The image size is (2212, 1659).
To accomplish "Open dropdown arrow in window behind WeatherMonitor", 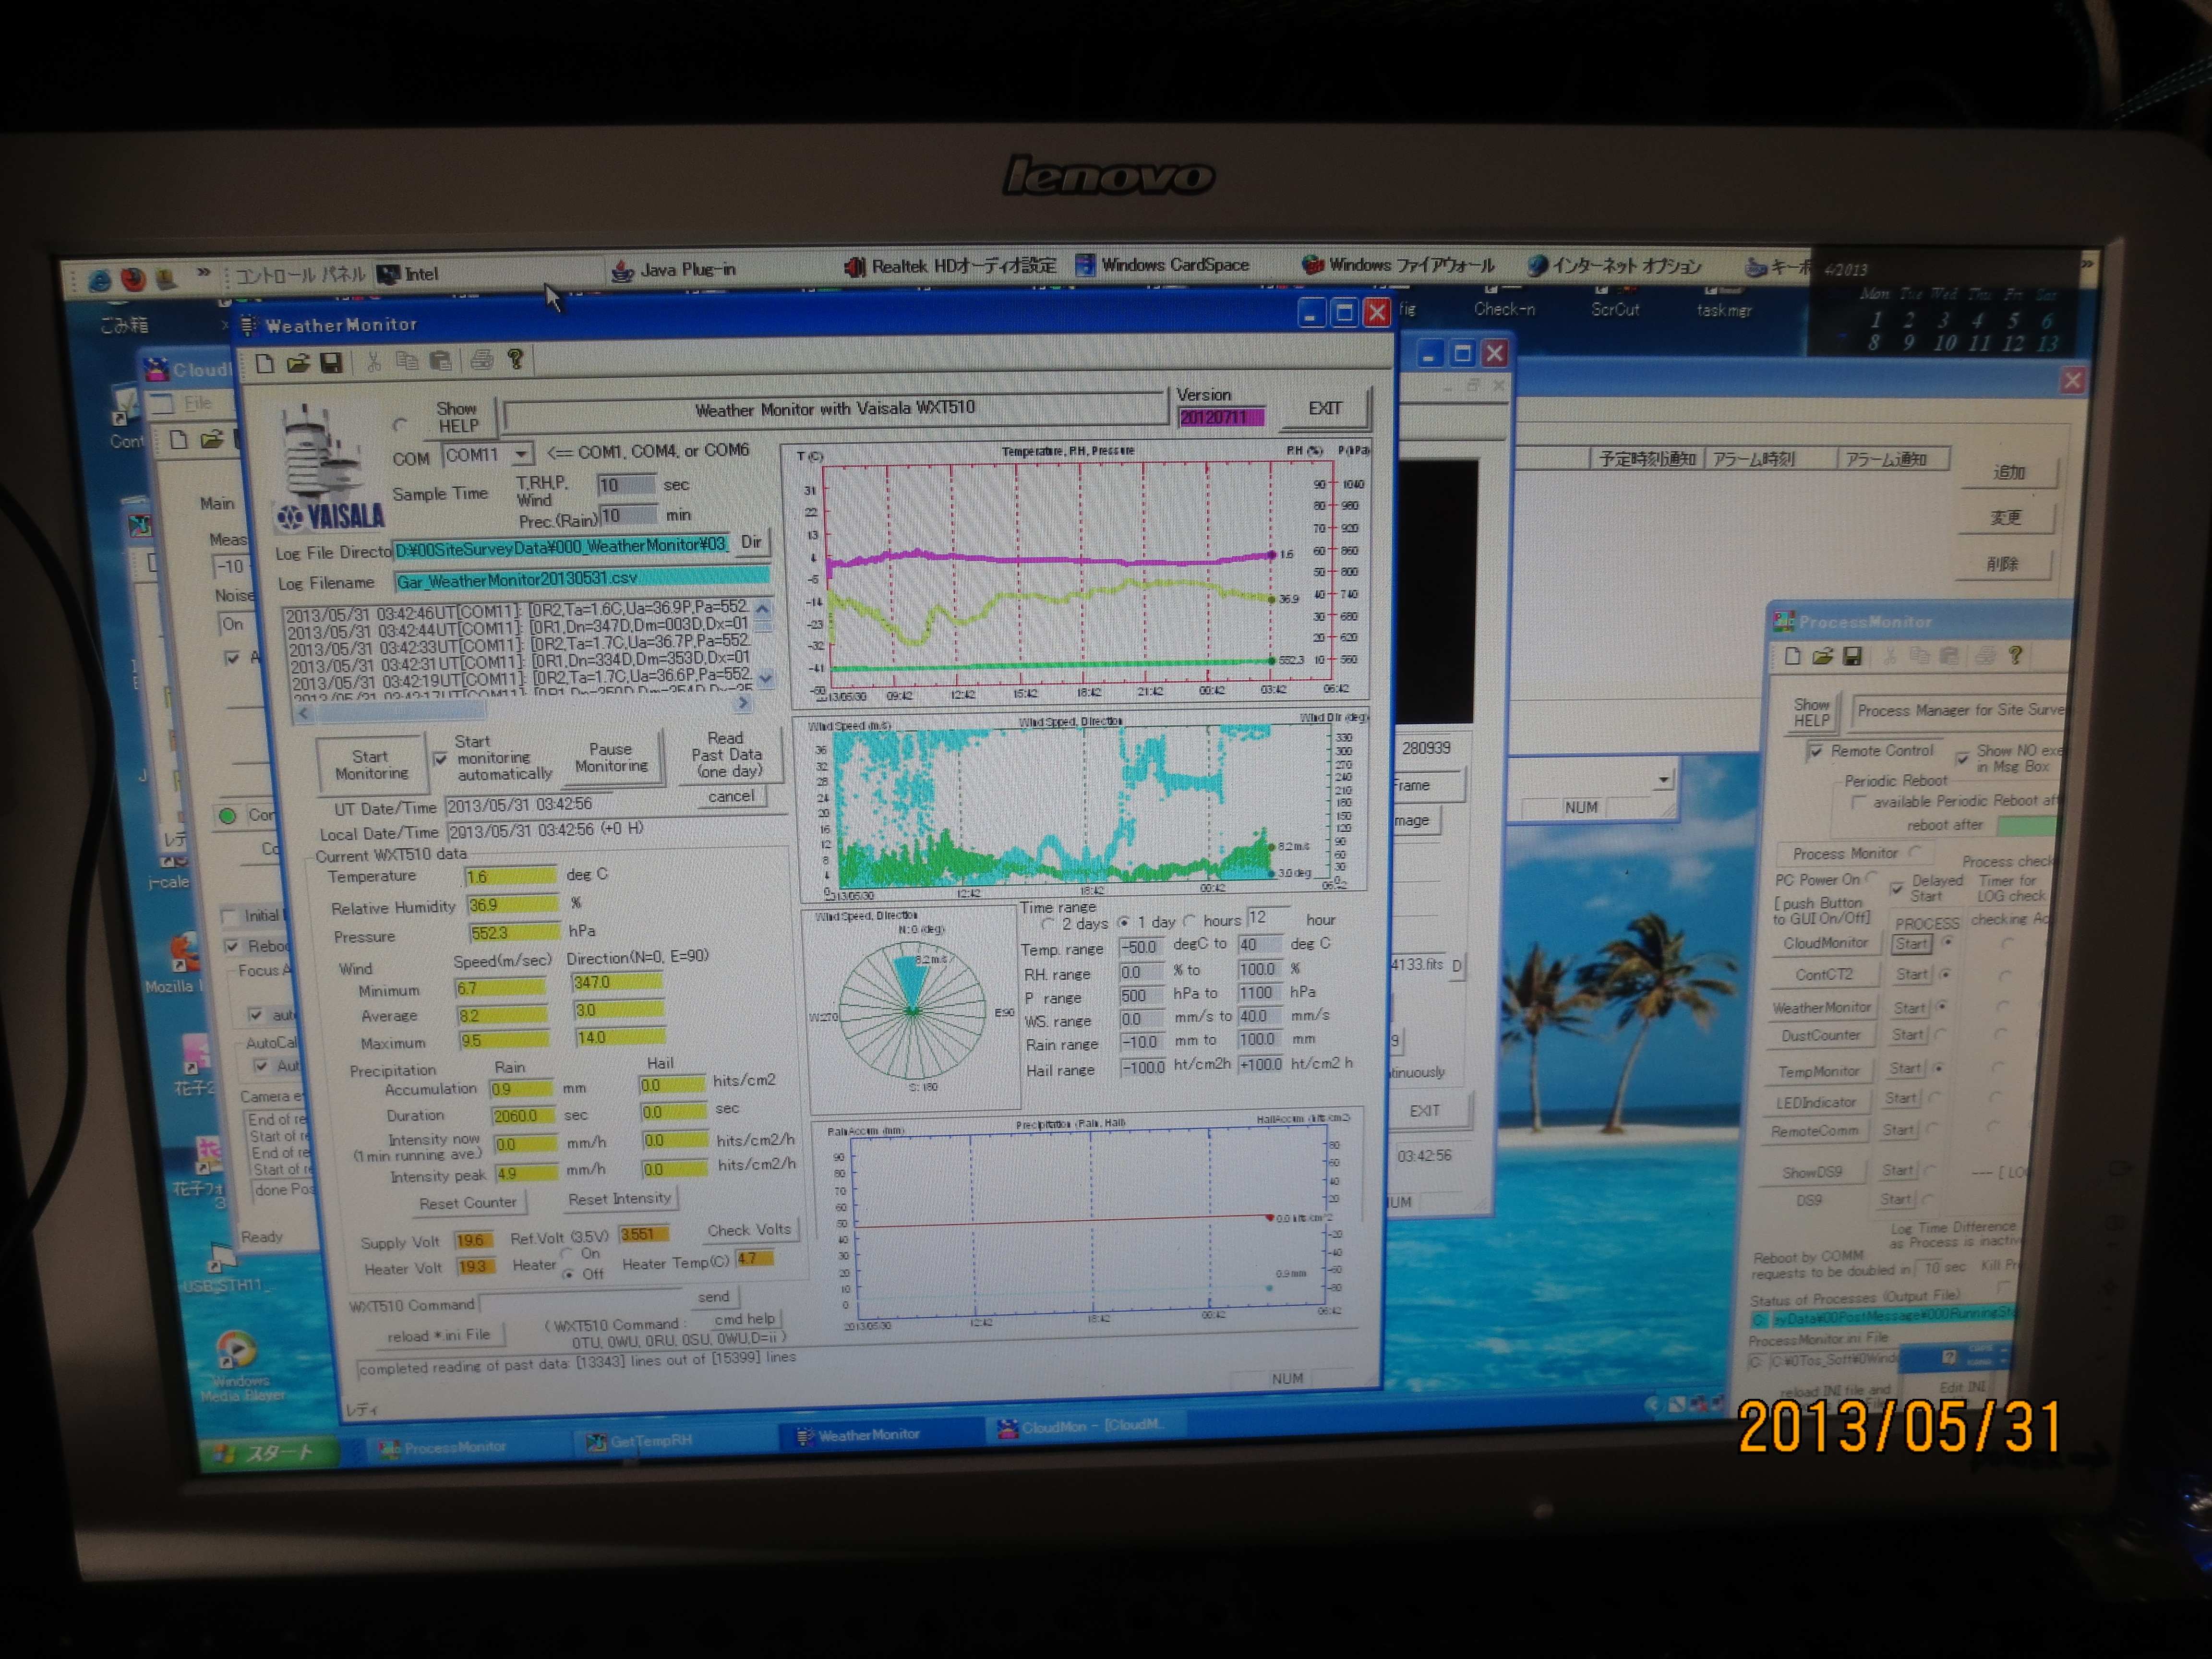I will click(x=1663, y=779).
